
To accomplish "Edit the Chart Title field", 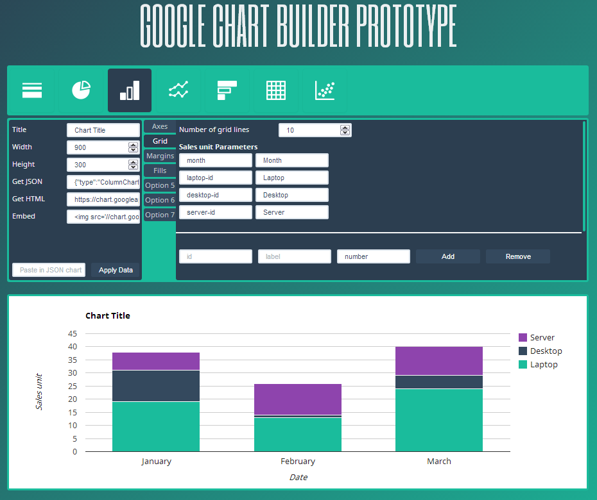I will [x=103, y=130].
